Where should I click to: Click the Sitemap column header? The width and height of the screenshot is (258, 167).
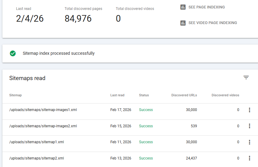tap(15, 95)
